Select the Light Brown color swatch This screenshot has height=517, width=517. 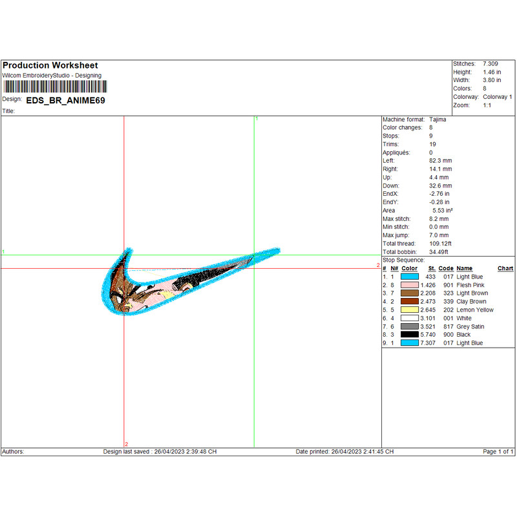click(410, 293)
